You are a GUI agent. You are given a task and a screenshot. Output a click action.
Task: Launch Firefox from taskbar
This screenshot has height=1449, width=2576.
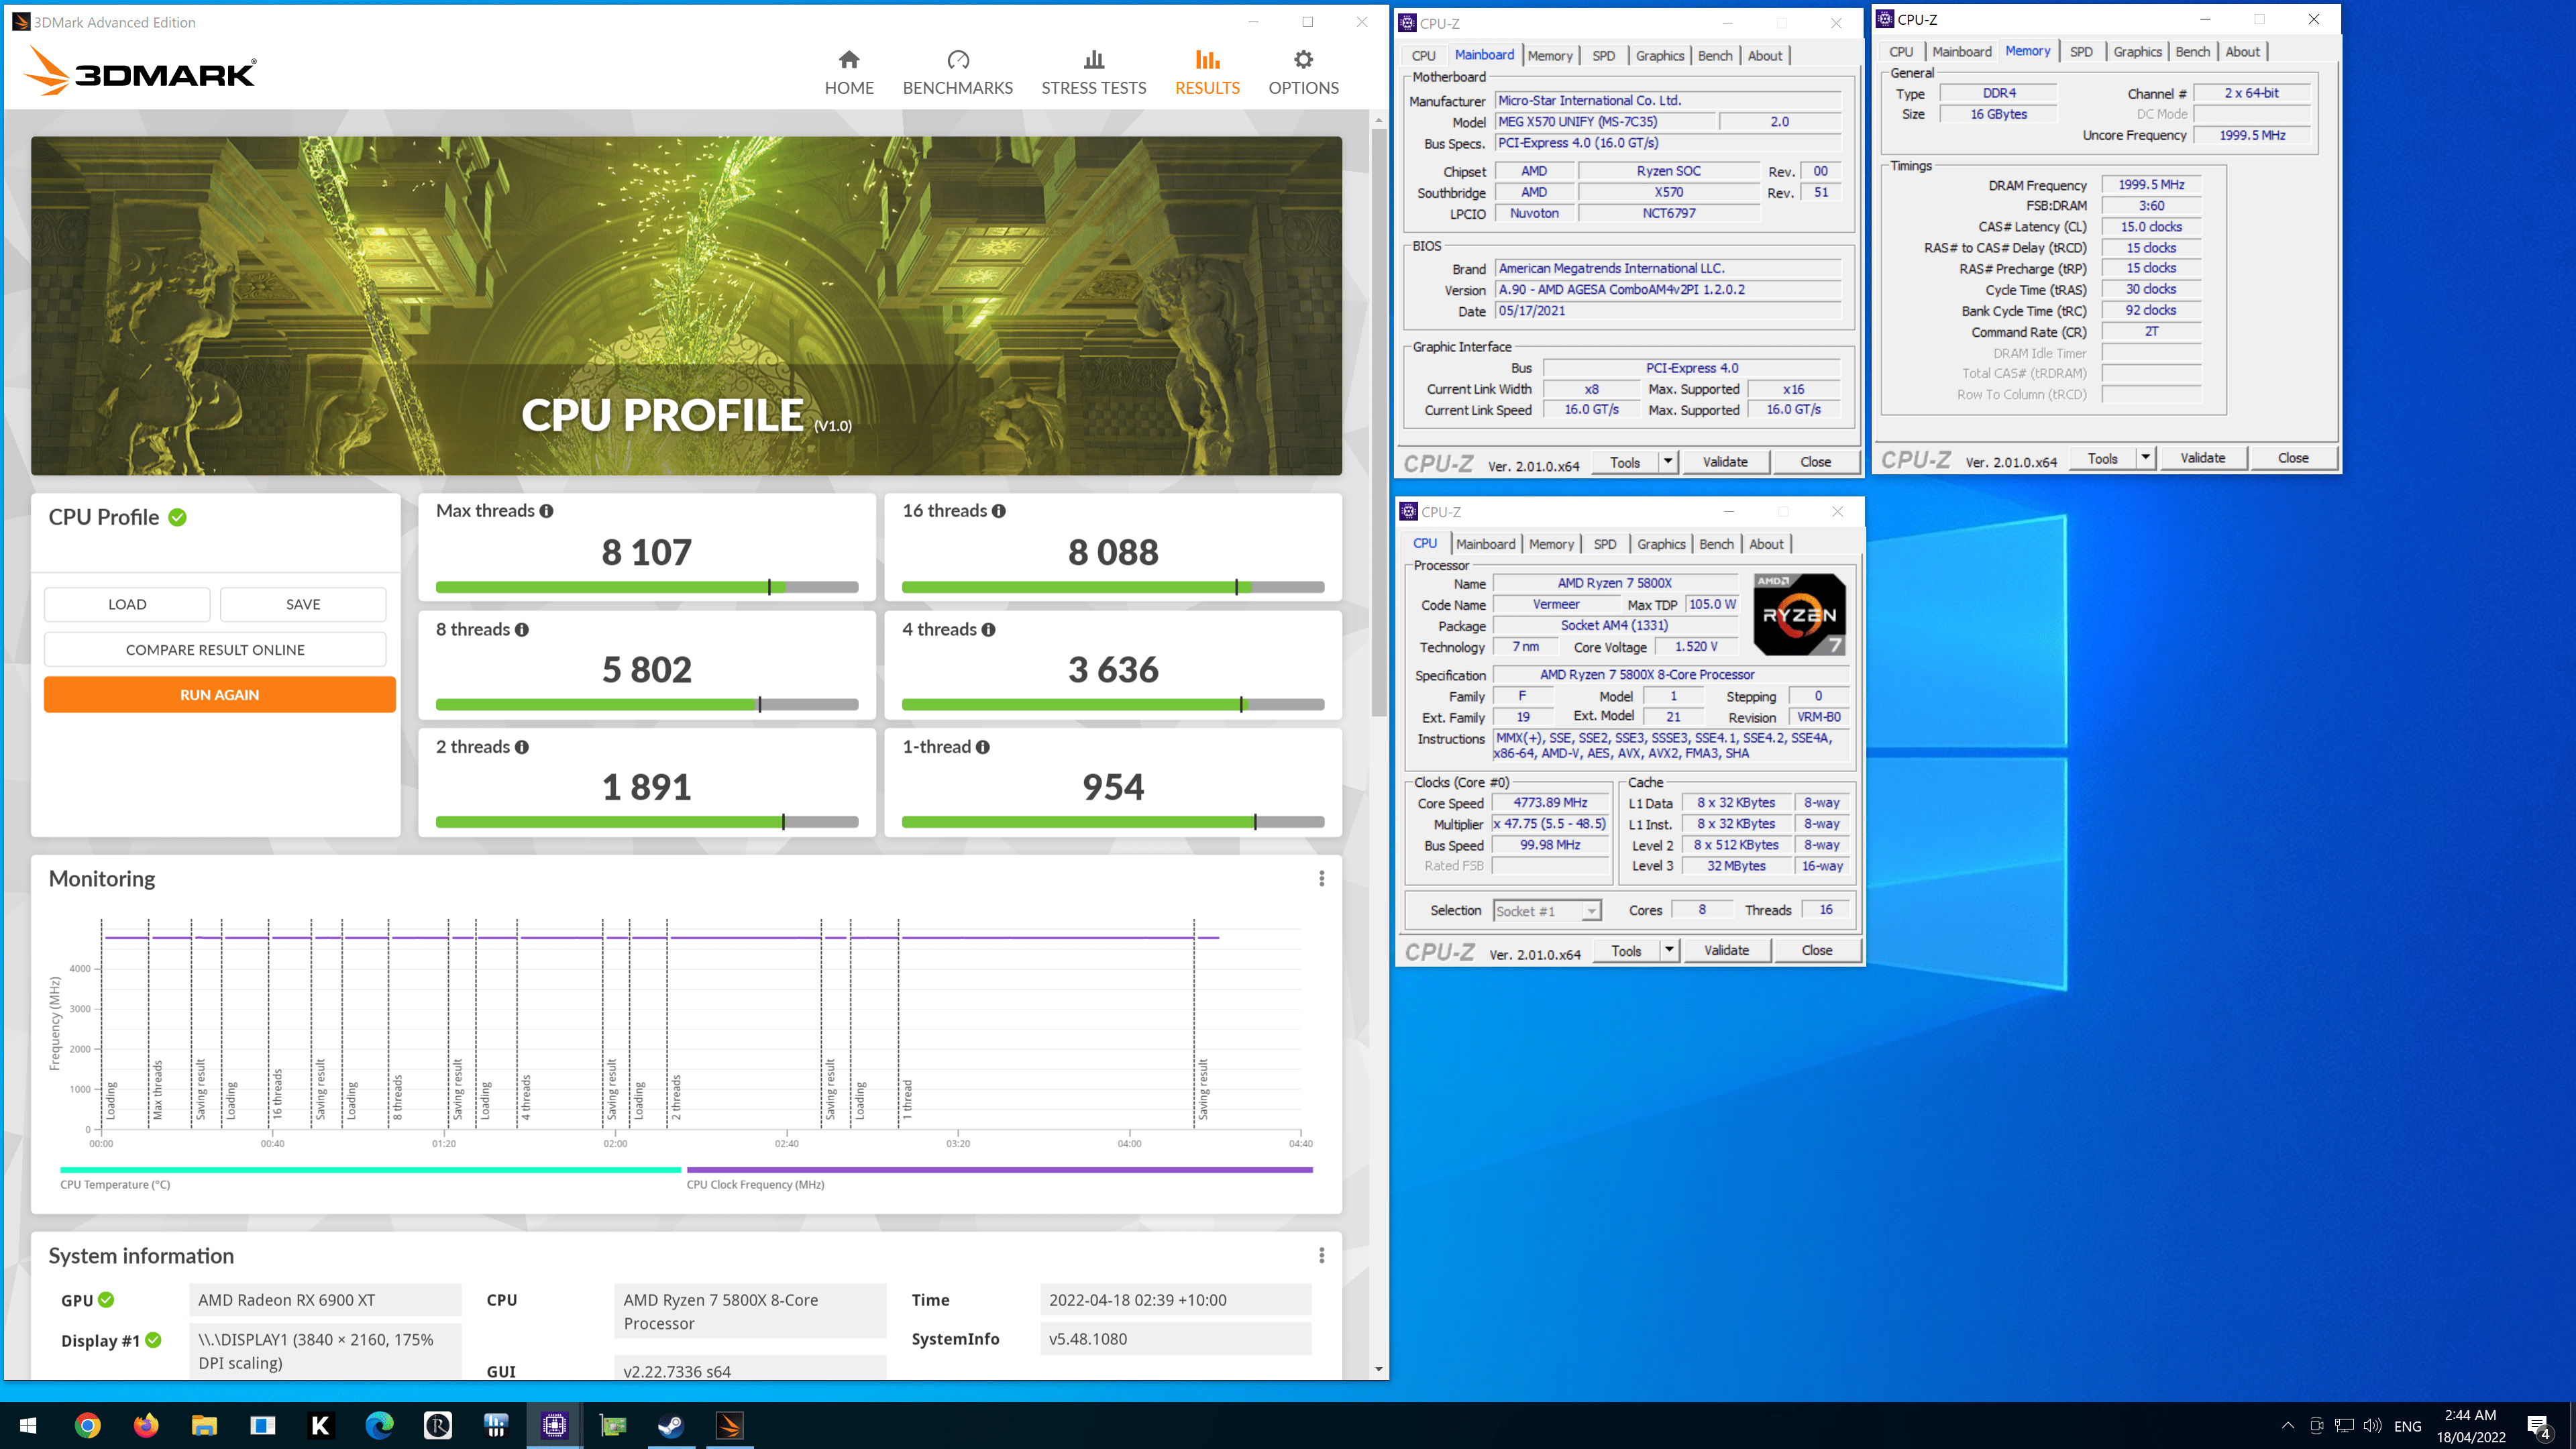(146, 1425)
